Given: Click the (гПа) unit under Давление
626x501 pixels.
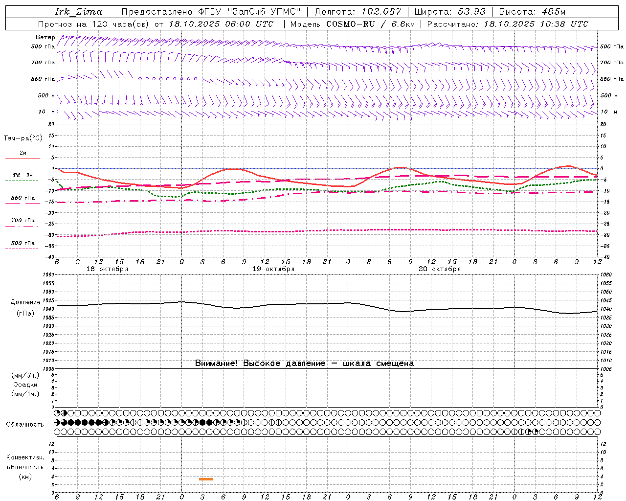Looking at the screenshot, I should [x=25, y=313].
